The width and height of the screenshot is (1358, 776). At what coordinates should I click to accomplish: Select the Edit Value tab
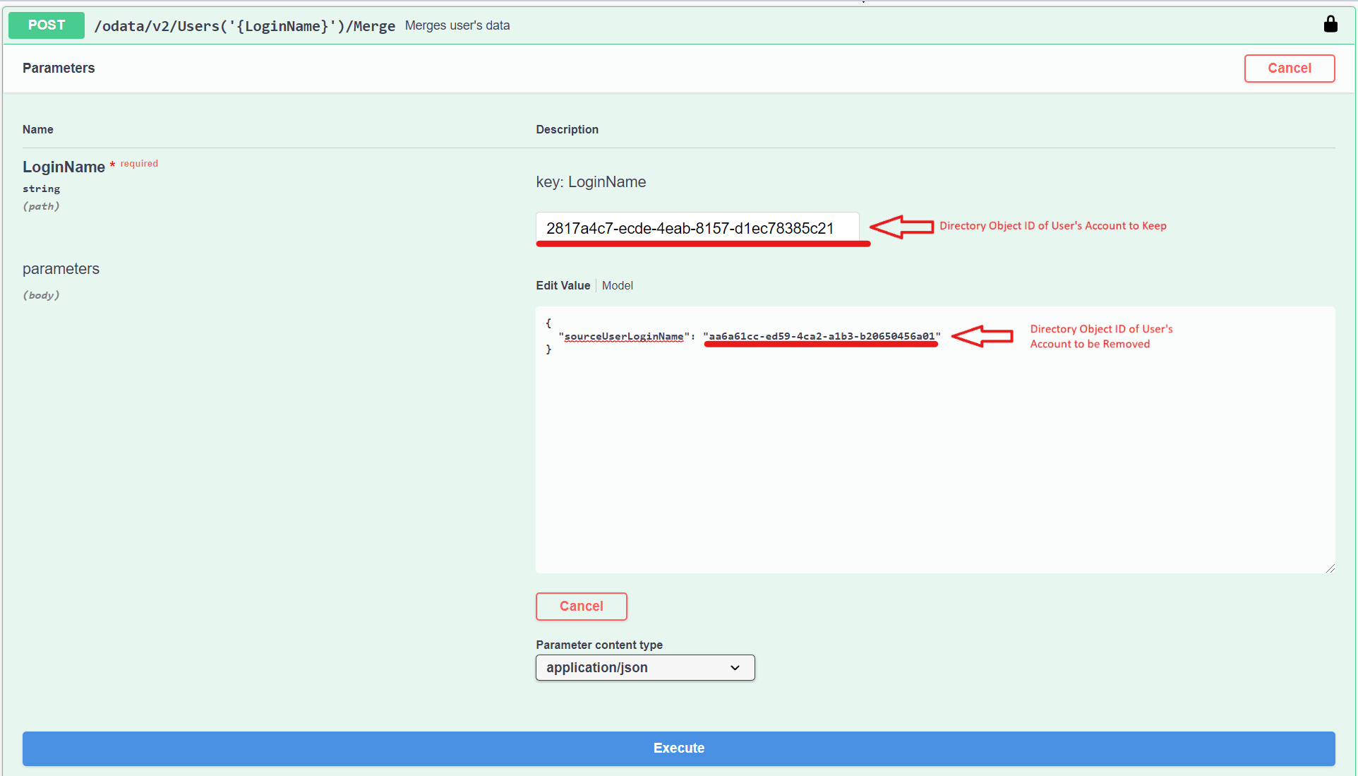tap(563, 285)
